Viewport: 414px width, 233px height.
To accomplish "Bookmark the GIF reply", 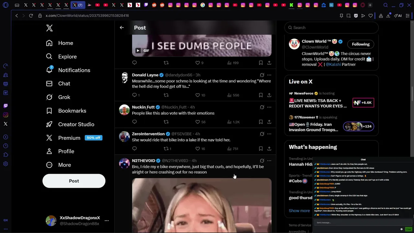I will (x=261, y=63).
